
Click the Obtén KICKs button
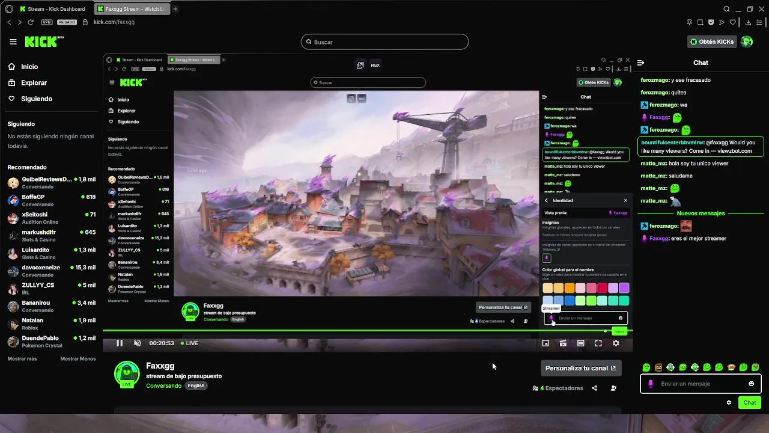(713, 41)
